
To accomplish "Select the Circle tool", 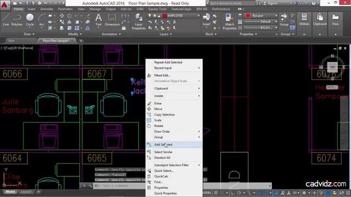I will 30,20.
